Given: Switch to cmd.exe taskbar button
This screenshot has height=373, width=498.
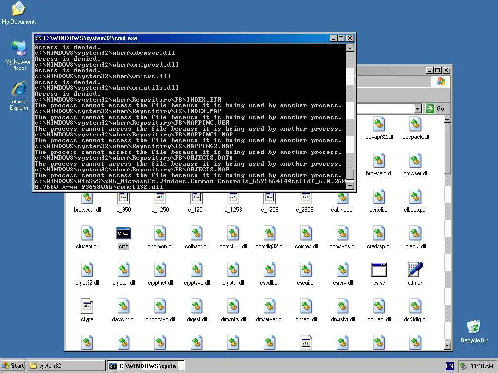Looking at the screenshot, I should click(x=145, y=366).
